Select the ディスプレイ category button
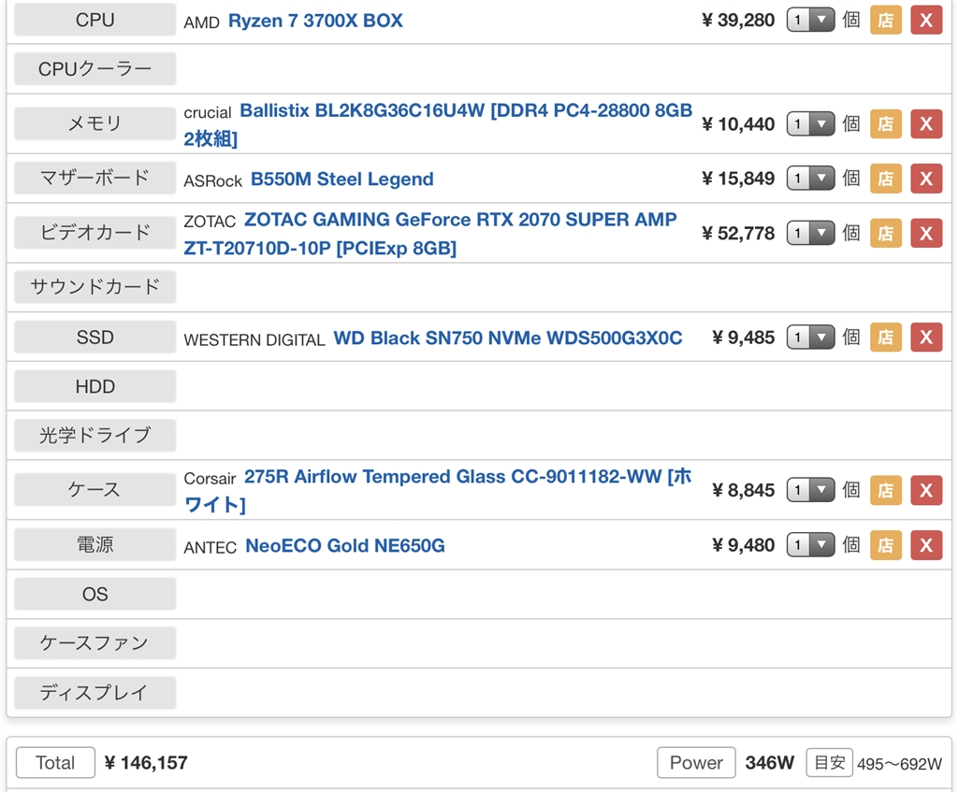The height and width of the screenshot is (792, 958). tap(94, 693)
